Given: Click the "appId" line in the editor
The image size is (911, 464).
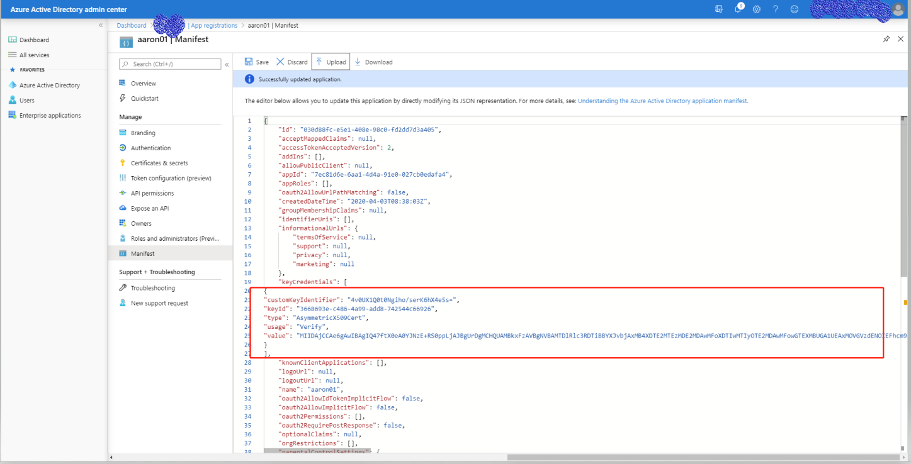Looking at the screenshot, I should tap(365, 174).
